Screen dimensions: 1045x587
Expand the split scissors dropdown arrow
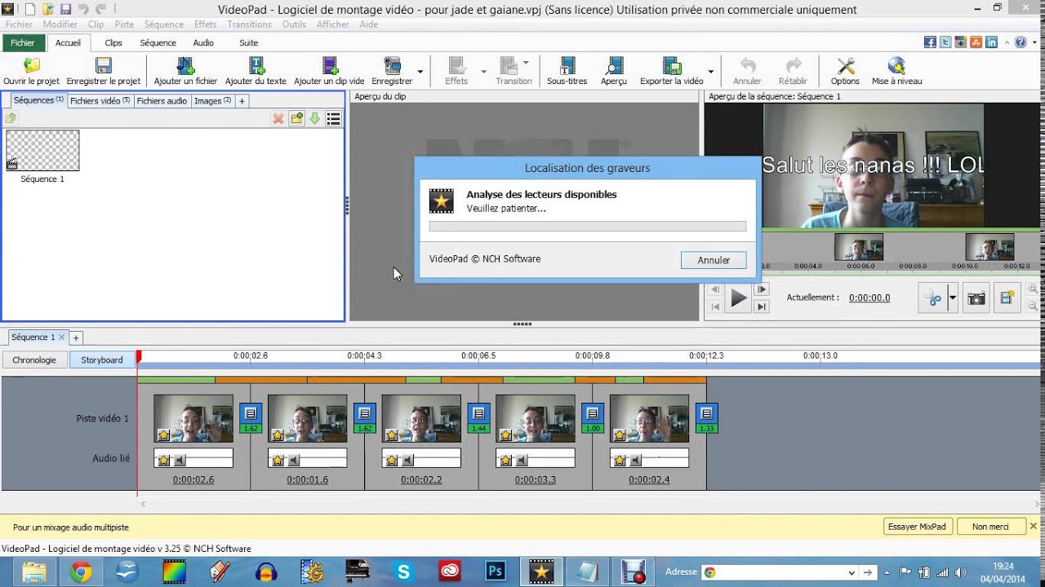pos(952,299)
